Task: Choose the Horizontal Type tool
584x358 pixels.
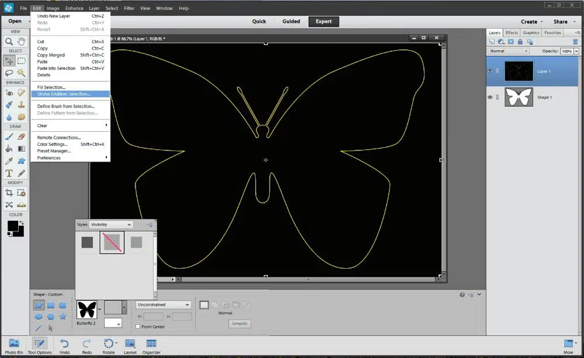Action: pos(9,173)
